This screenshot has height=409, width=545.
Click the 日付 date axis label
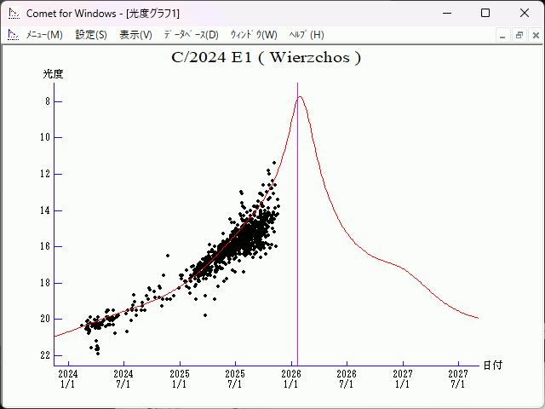click(x=492, y=365)
